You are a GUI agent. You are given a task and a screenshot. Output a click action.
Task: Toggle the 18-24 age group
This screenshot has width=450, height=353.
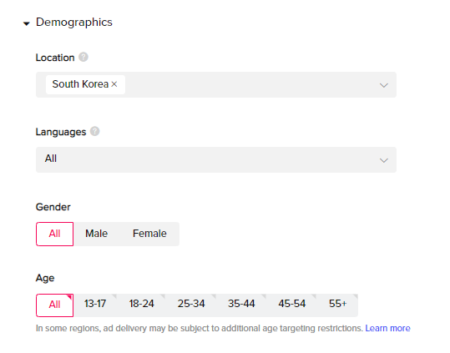(141, 305)
